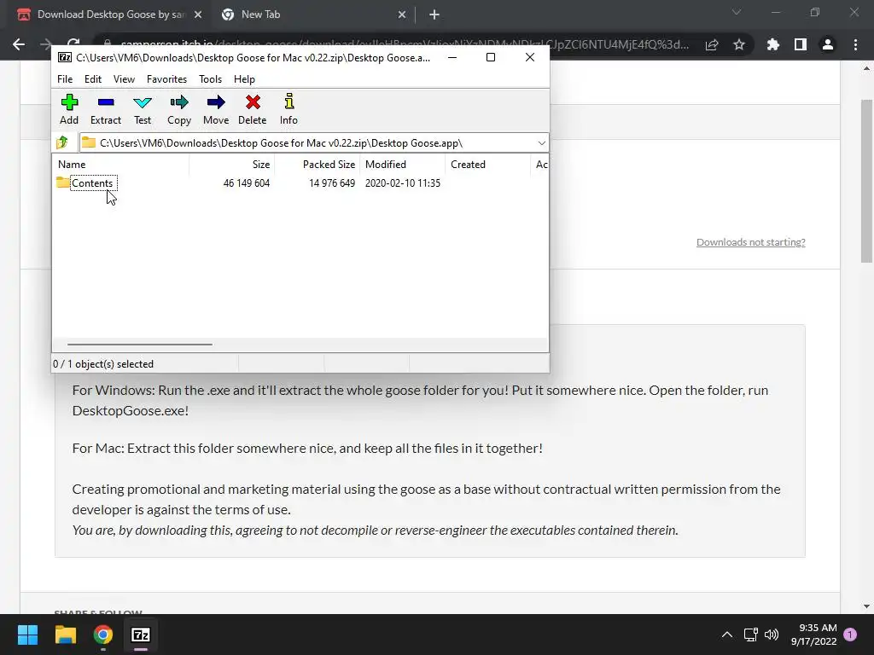Open the network tray icon
This screenshot has width=874, height=655.
tap(750, 635)
